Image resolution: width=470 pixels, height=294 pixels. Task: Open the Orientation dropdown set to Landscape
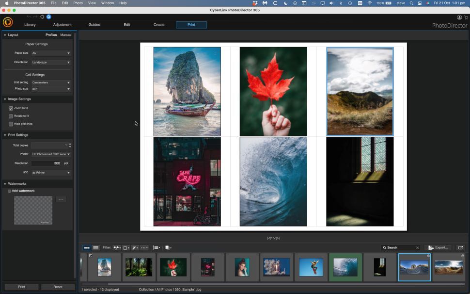[51, 62]
